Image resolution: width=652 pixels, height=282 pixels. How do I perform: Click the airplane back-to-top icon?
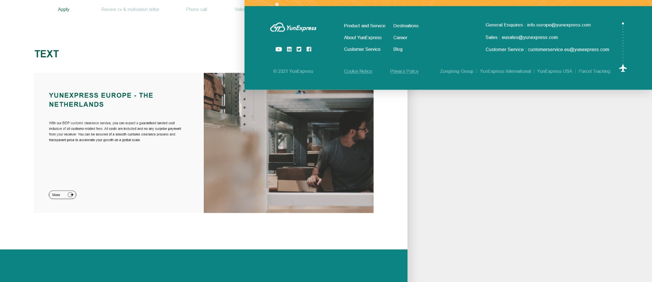pyautogui.click(x=623, y=68)
